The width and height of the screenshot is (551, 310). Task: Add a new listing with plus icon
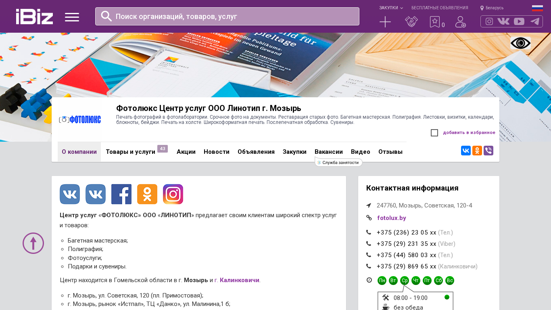tap(385, 22)
